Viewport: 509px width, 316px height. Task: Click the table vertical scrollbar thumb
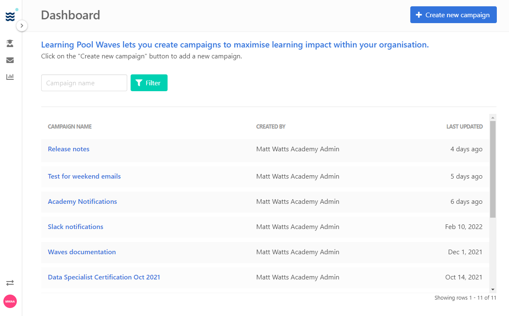(x=493, y=169)
